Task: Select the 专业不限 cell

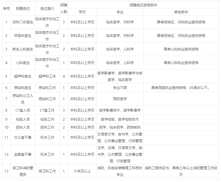Action: click(120, 87)
